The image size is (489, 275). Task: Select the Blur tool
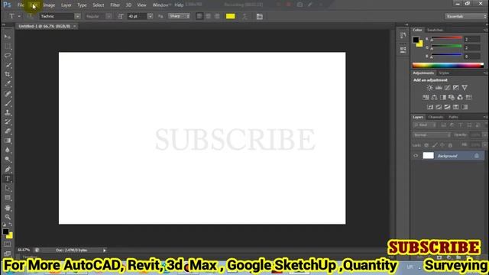click(x=8, y=150)
